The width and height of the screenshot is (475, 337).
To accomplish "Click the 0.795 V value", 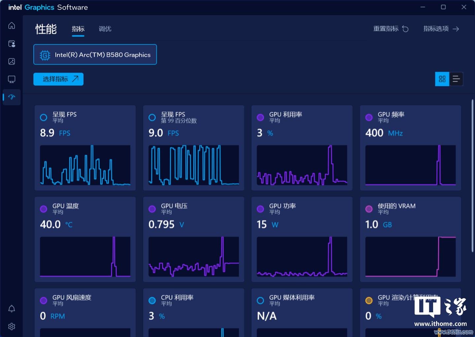I will [166, 224].
